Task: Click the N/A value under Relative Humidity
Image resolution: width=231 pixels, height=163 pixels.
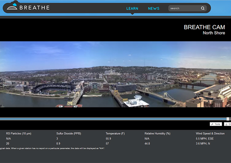Action: point(147,138)
